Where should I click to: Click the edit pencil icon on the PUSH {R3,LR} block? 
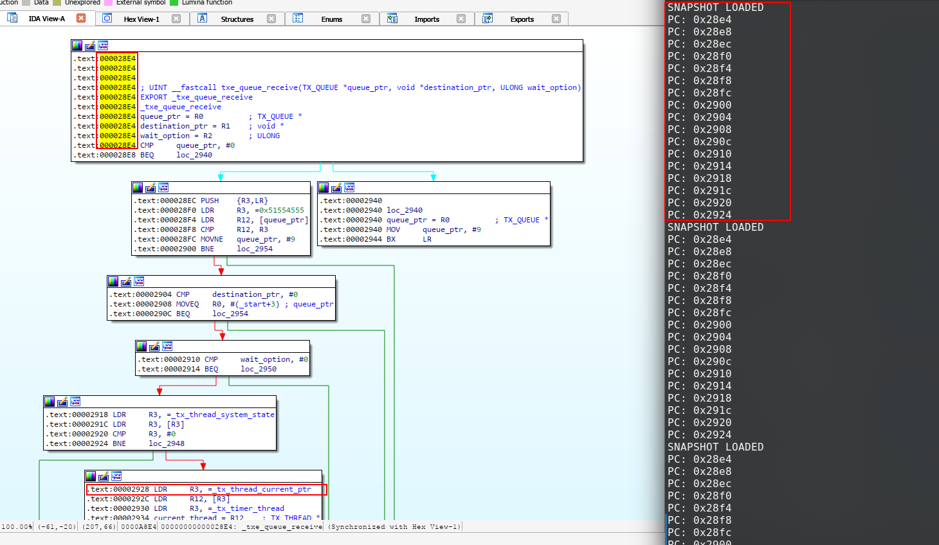pyautogui.click(x=150, y=188)
